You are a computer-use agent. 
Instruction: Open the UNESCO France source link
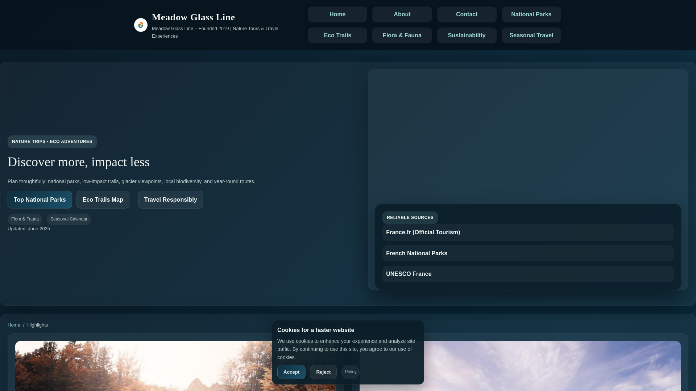528,274
